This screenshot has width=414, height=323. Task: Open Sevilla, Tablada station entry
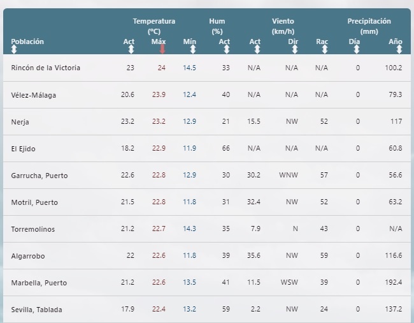coord(37,310)
